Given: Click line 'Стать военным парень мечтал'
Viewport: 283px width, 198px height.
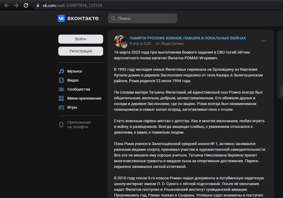Looking at the screenshot, I should pyautogui.click(x=189, y=121).
